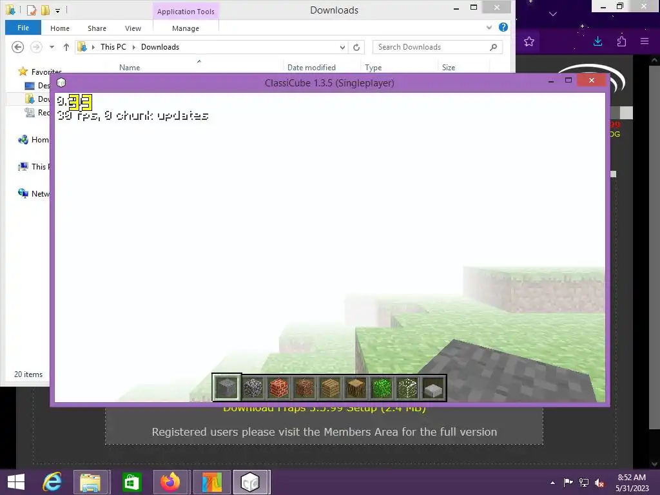Select Favorites in the navigation pane
The width and height of the screenshot is (660, 495).
[40, 72]
